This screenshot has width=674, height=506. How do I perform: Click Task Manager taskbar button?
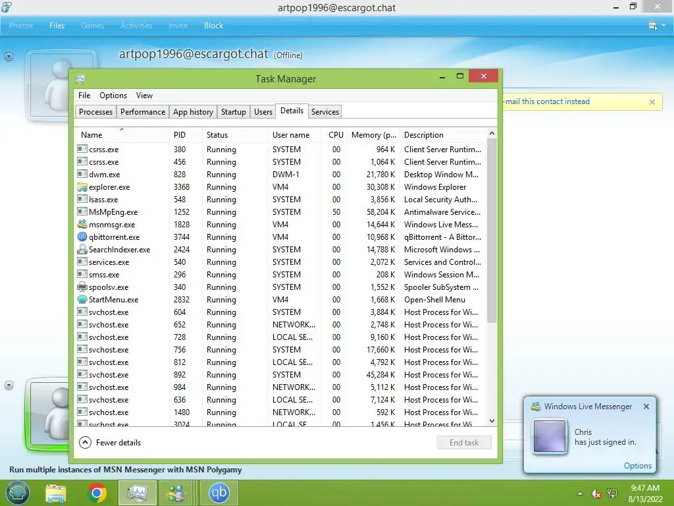[138, 493]
